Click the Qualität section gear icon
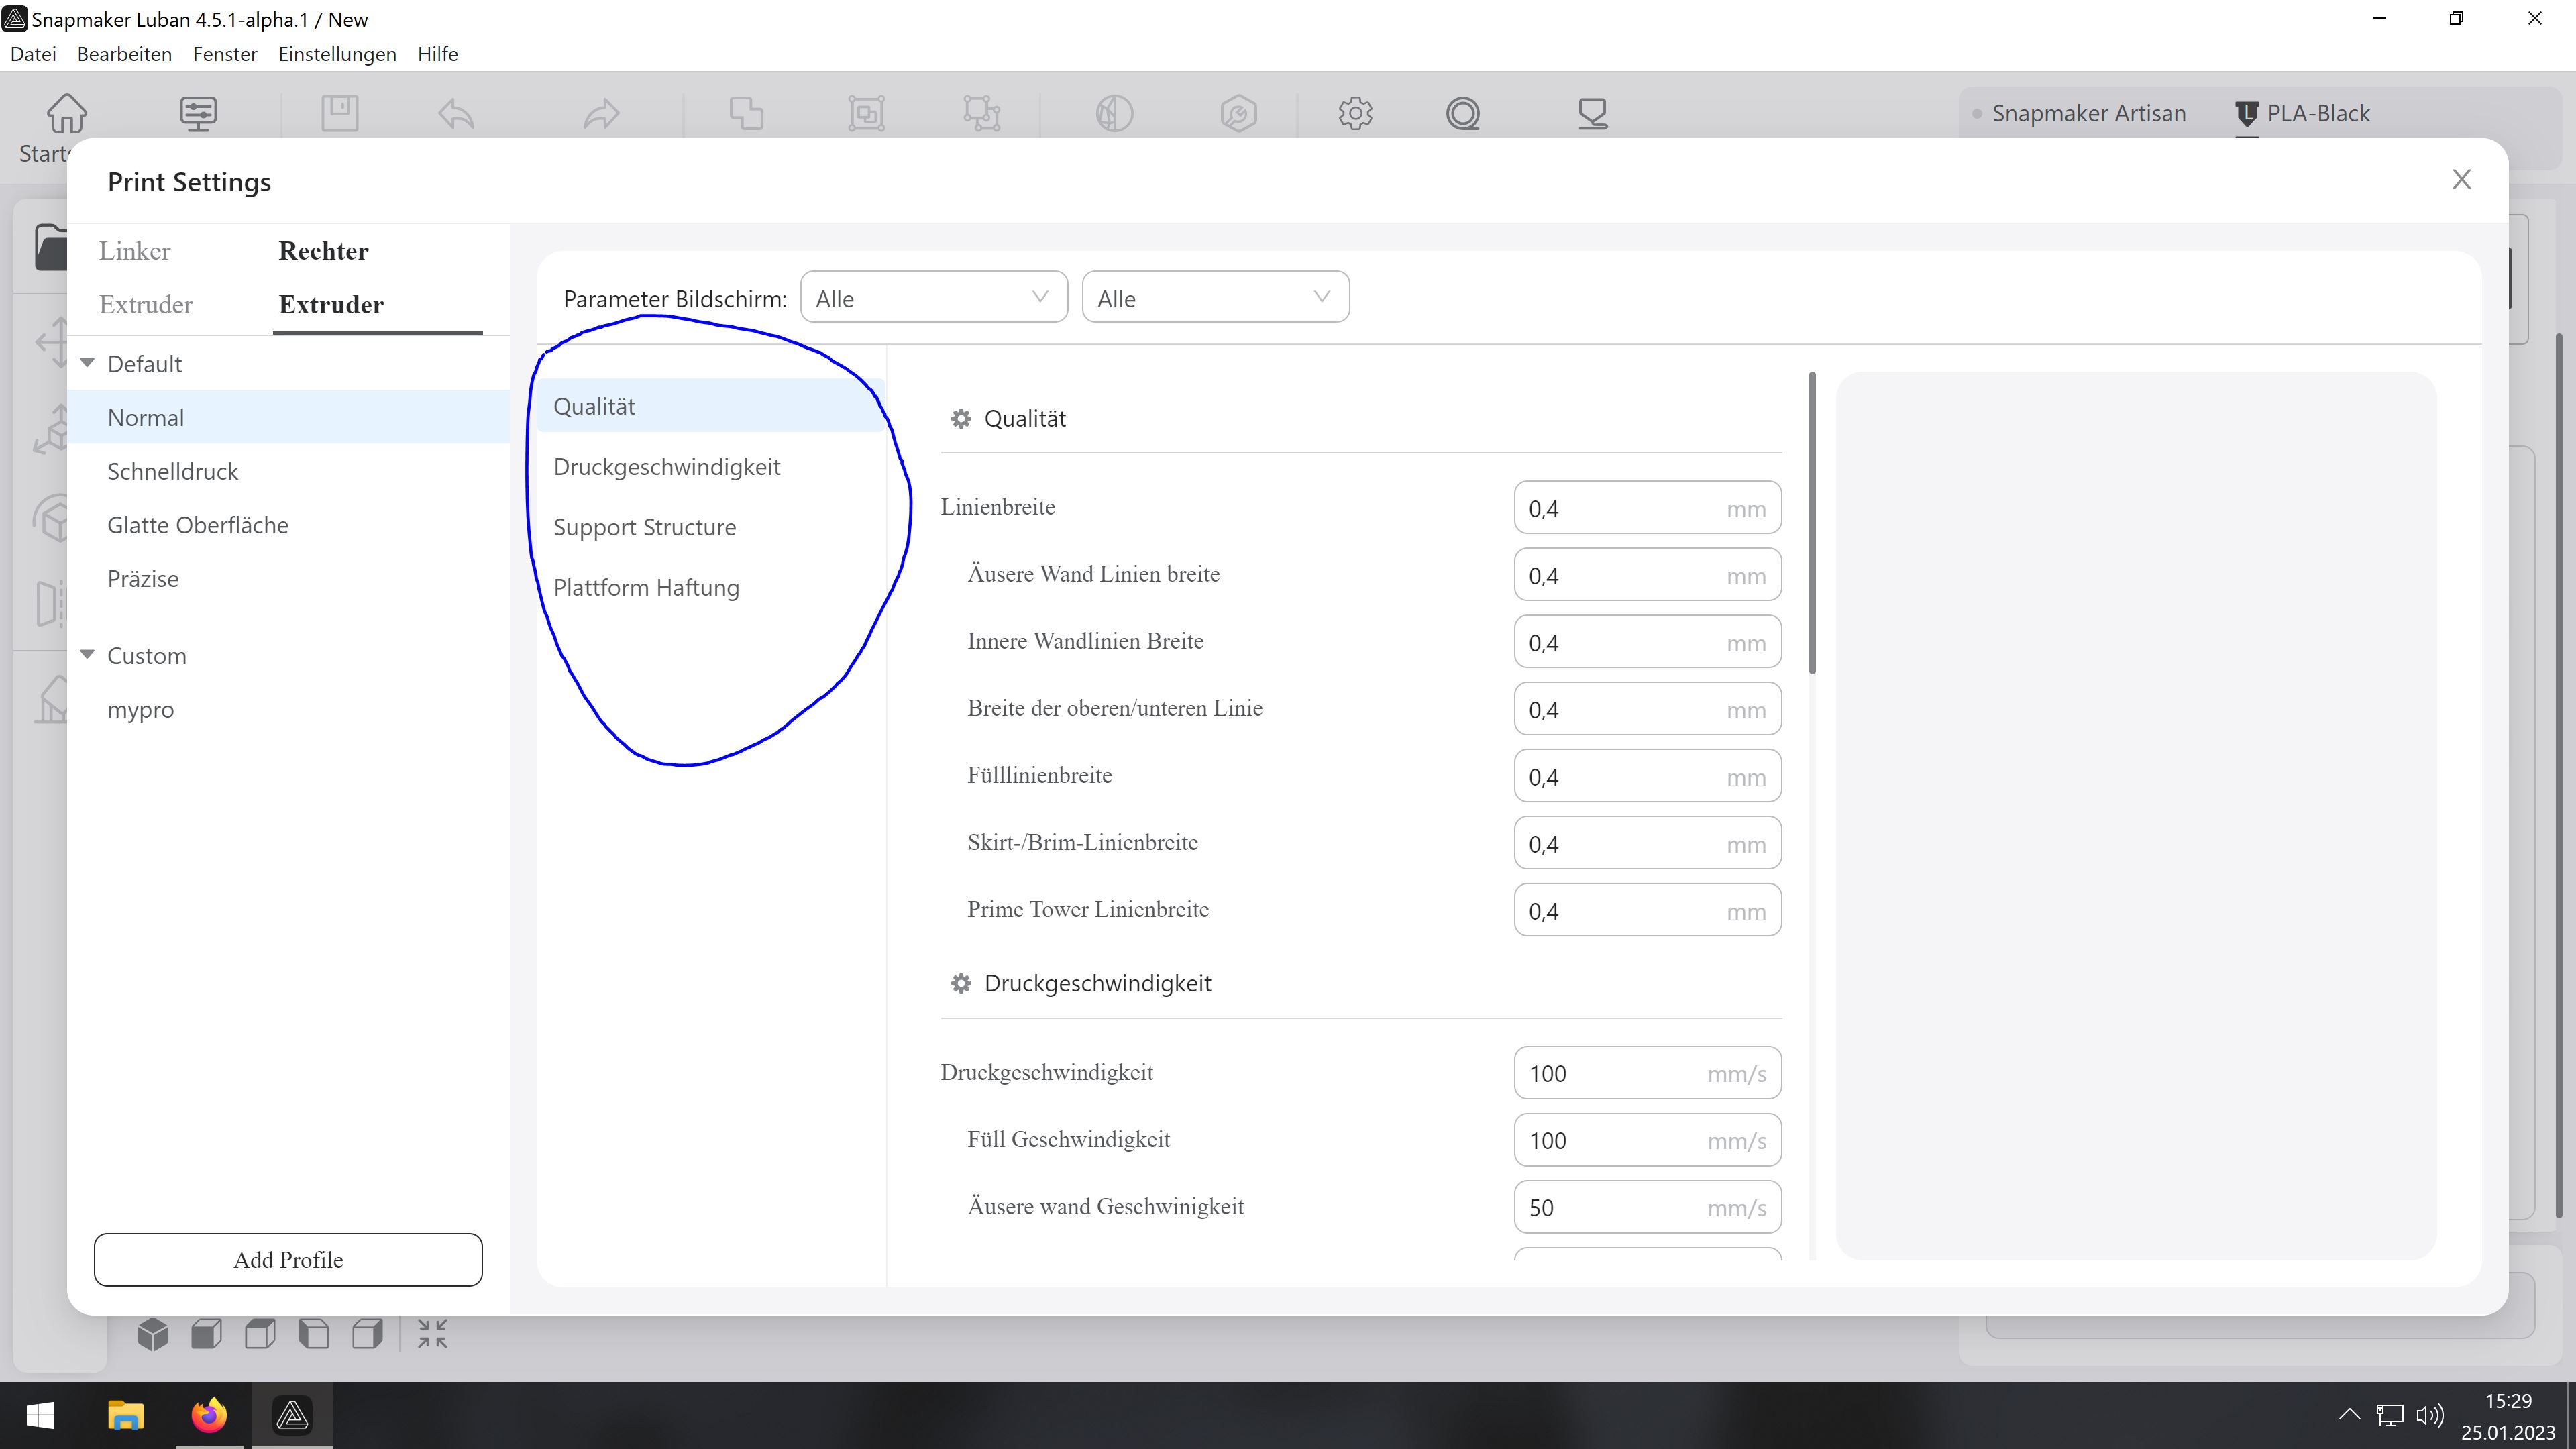 click(x=961, y=419)
